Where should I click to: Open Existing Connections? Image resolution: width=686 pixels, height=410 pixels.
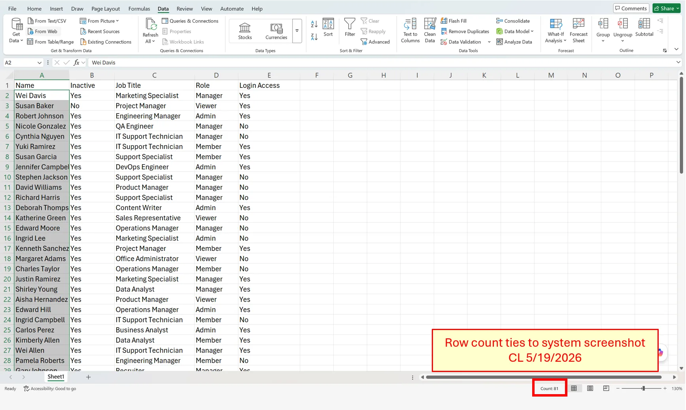click(x=106, y=42)
